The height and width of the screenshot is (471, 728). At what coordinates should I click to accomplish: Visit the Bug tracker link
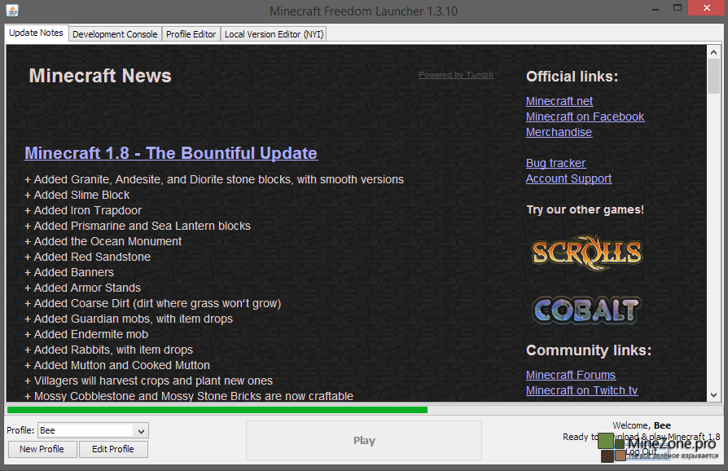click(555, 163)
